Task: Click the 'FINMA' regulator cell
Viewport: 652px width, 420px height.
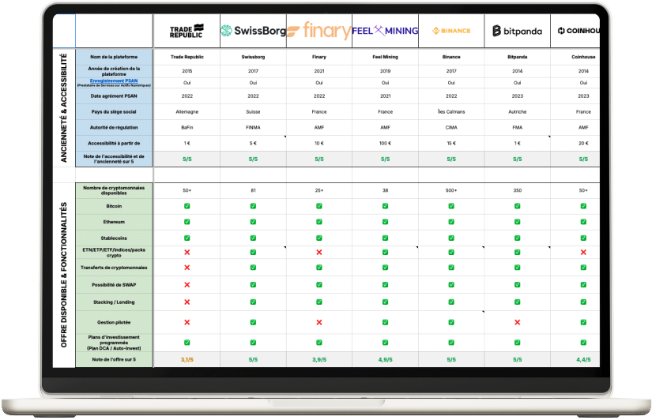Action: (x=253, y=128)
